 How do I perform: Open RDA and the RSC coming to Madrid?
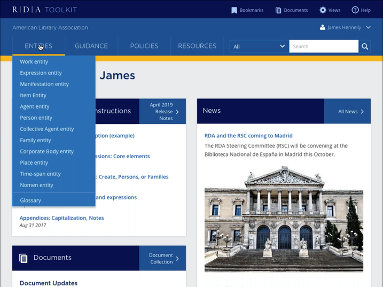click(x=248, y=136)
